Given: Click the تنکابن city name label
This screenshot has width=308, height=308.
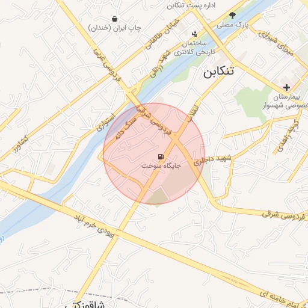Looking at the screenshot, I should click(218, 72).
